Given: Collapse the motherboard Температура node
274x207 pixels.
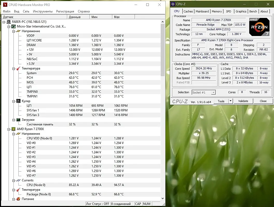Looking at the screenshot, I should coord(13,69).
